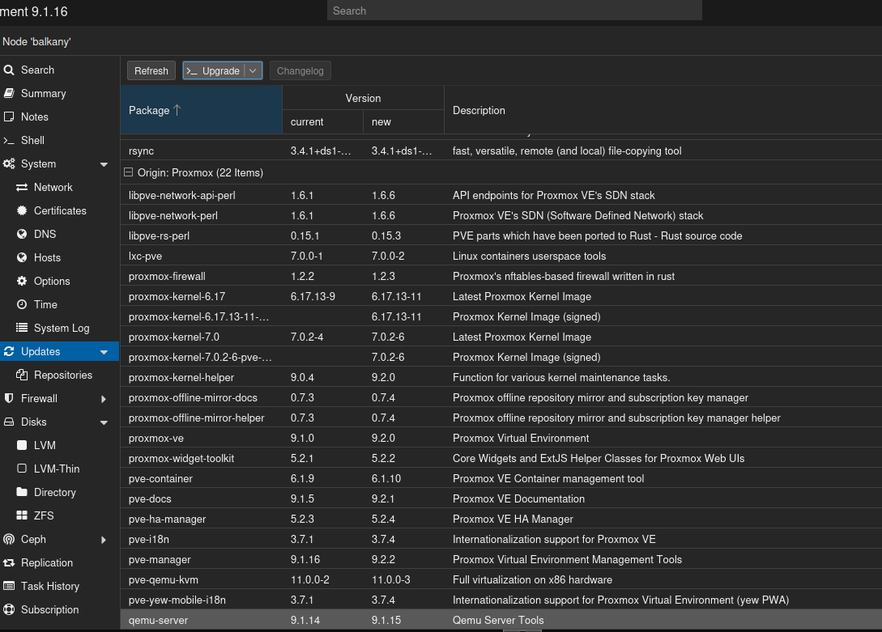Click the System gears icon
This screenshot has width=882, height=632.
pyautogui.click(x=9, y=164)
